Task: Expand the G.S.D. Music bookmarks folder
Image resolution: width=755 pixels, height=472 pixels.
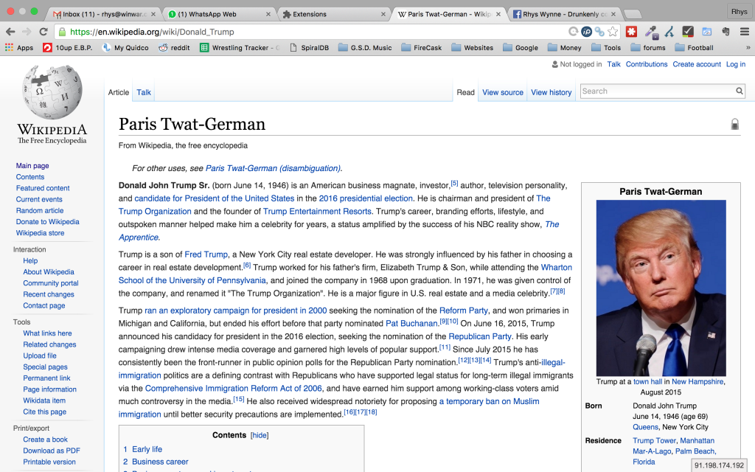Action: tap(365, 48)
